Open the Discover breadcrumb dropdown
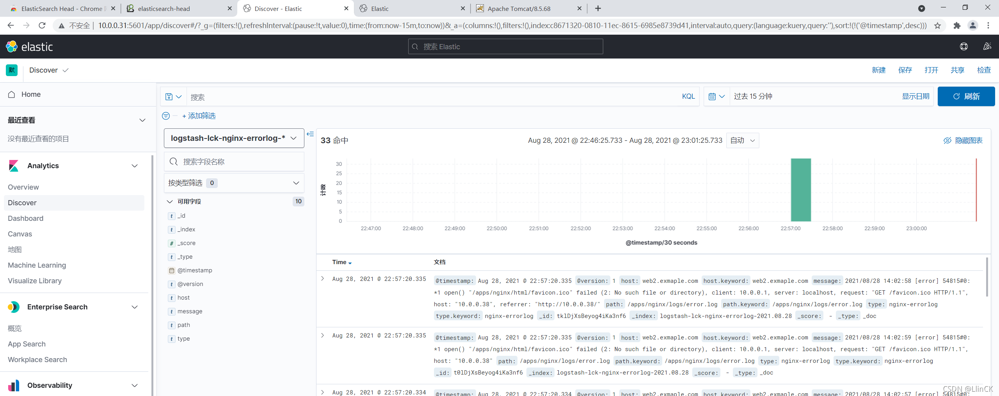Viewport: 999px width, 396px height. coord(49,70)
